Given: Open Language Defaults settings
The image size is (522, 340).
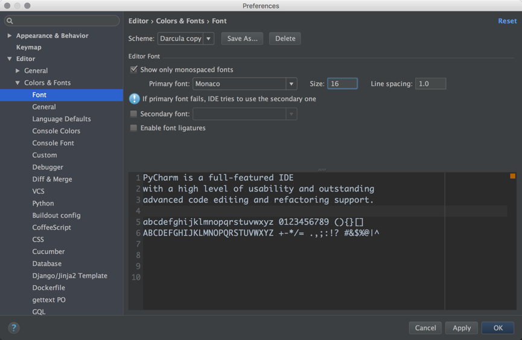Looking at the screenshot, I should pos(62,119).
